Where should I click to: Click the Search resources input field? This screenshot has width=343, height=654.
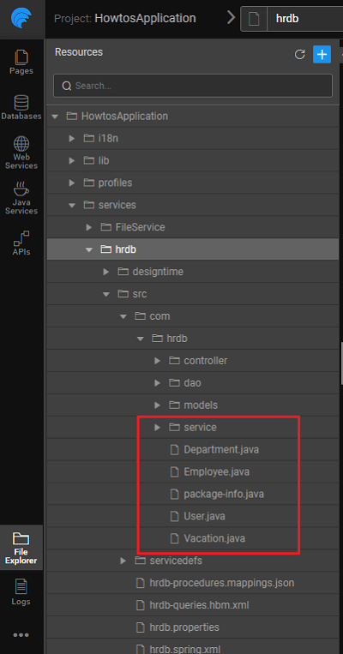coord(193,86)
